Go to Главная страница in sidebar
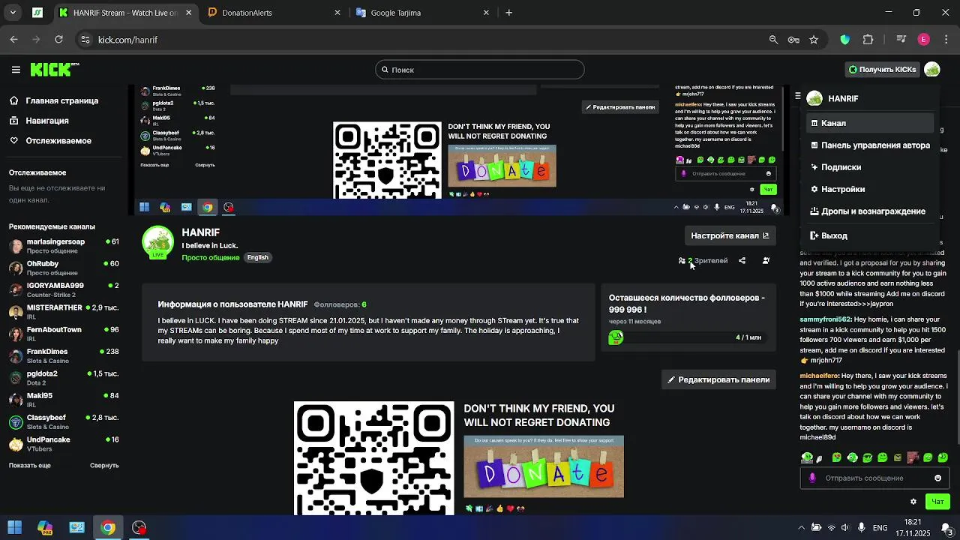Screen dimensions: 960x540 61,100
